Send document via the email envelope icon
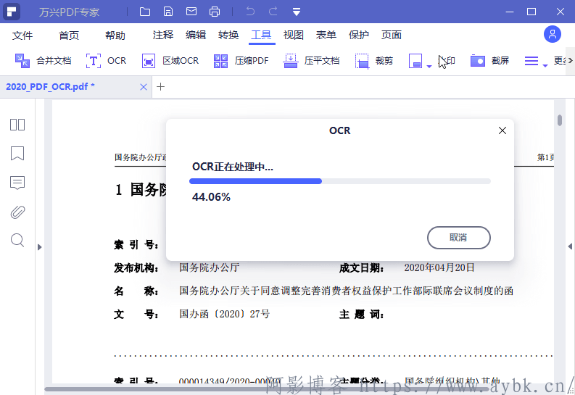This screenshot has width=575, height=395. pos(191,12)
